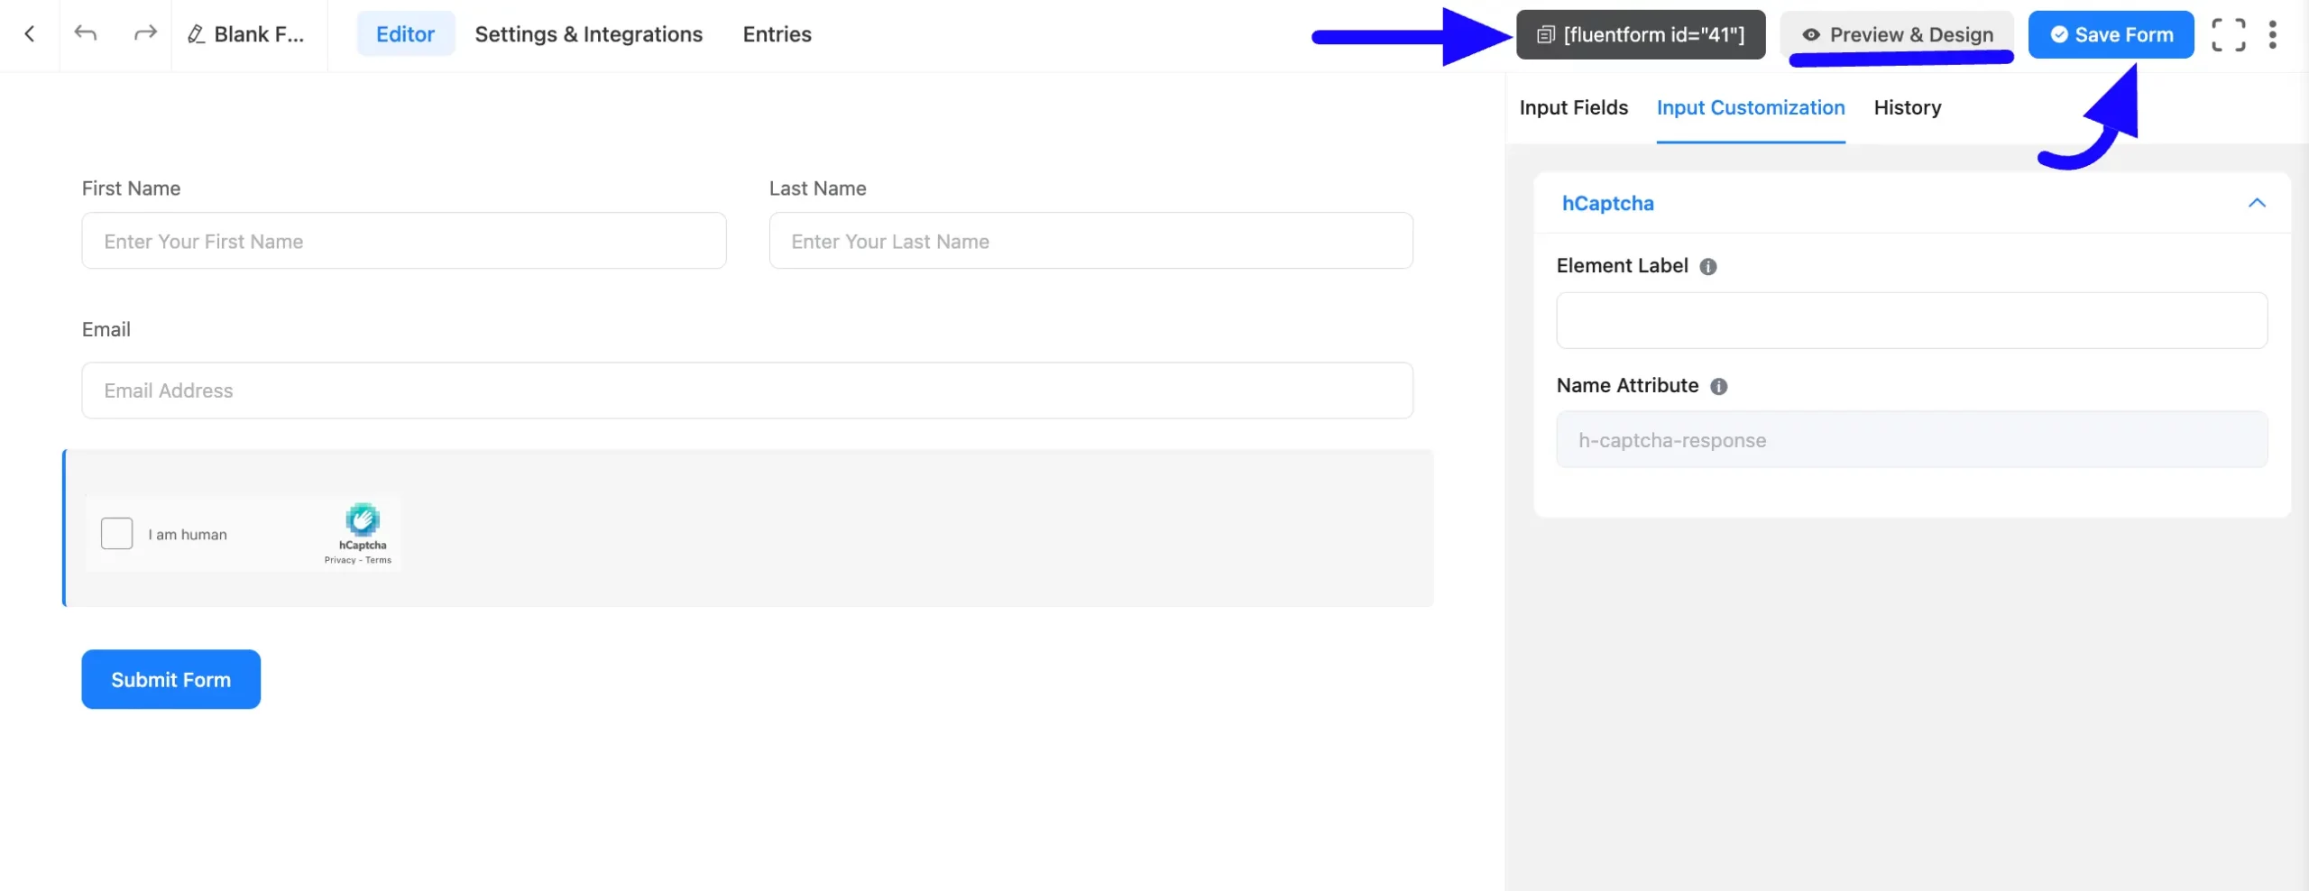Select the back navigation arrow

pos(30,33)
